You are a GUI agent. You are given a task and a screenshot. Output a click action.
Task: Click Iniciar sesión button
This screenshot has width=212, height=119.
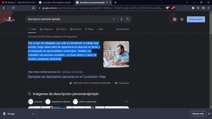coord(196,19)
